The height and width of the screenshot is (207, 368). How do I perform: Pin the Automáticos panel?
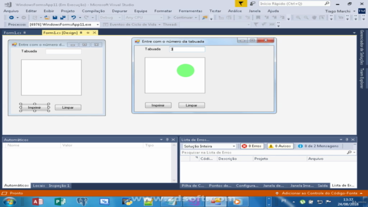(x=167, y=140)
